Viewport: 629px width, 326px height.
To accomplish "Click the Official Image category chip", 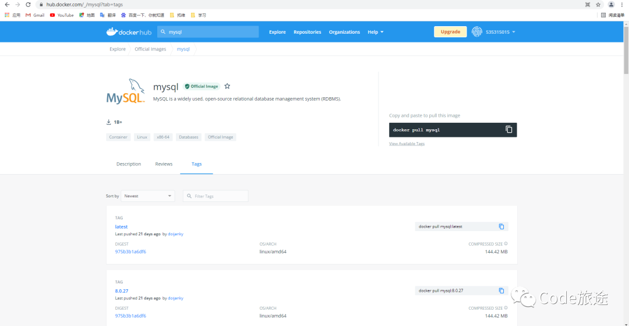I will coord(220,137).
